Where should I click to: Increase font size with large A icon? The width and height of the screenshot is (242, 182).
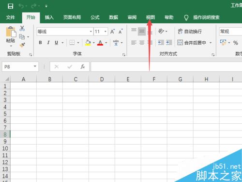[112, 32]
